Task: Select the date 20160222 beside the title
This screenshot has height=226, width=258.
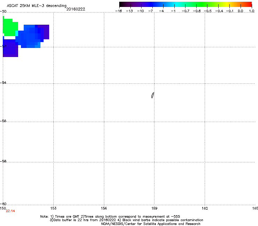Action: (76, 9)
